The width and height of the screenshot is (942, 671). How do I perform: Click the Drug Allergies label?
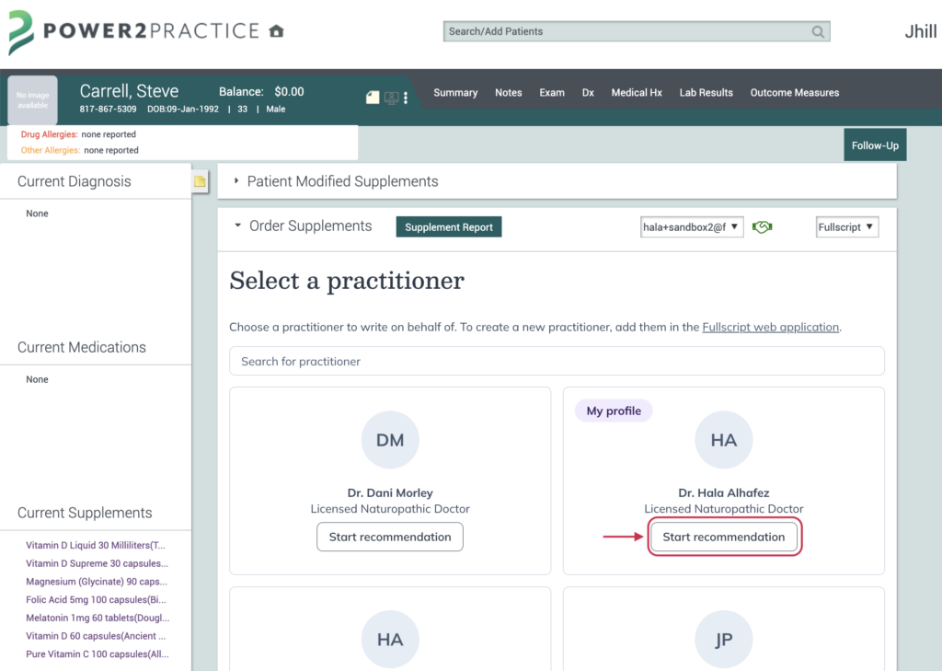tap(50, 134)
